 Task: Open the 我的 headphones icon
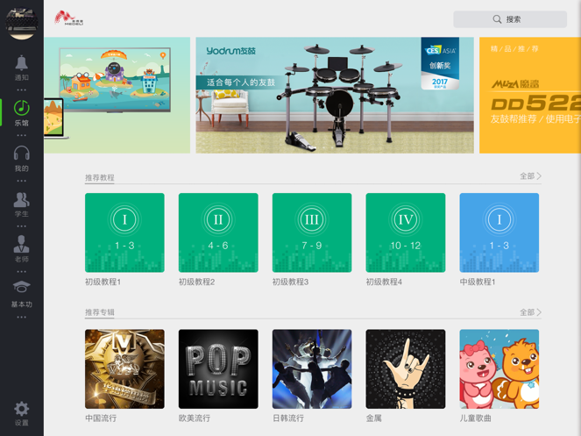tap(22, 154)
